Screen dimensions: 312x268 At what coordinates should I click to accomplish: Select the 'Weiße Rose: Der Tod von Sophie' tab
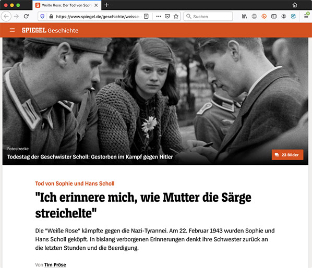[x=66, y=5]
